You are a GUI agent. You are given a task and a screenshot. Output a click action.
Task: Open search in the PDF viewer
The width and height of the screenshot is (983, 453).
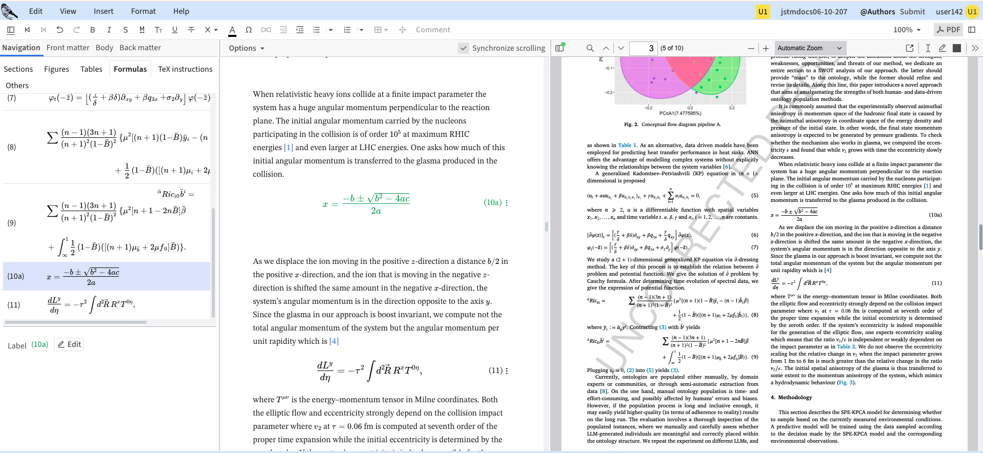click(x=590, y=48)
